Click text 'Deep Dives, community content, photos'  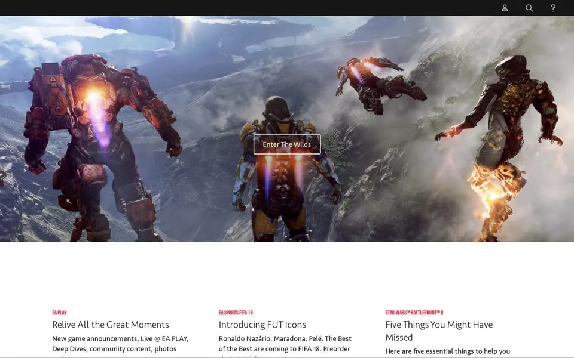click(x=114, y=349)
